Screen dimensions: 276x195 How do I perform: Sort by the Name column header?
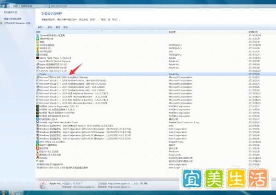pyautogui.click(x=102, y=32)
